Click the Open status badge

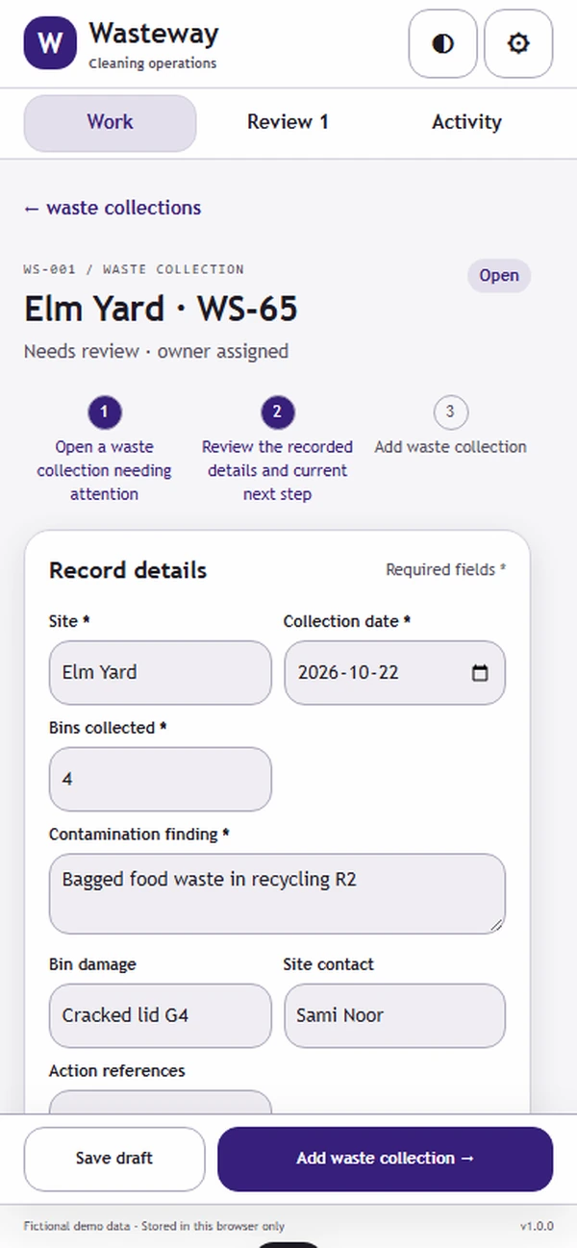499,275
